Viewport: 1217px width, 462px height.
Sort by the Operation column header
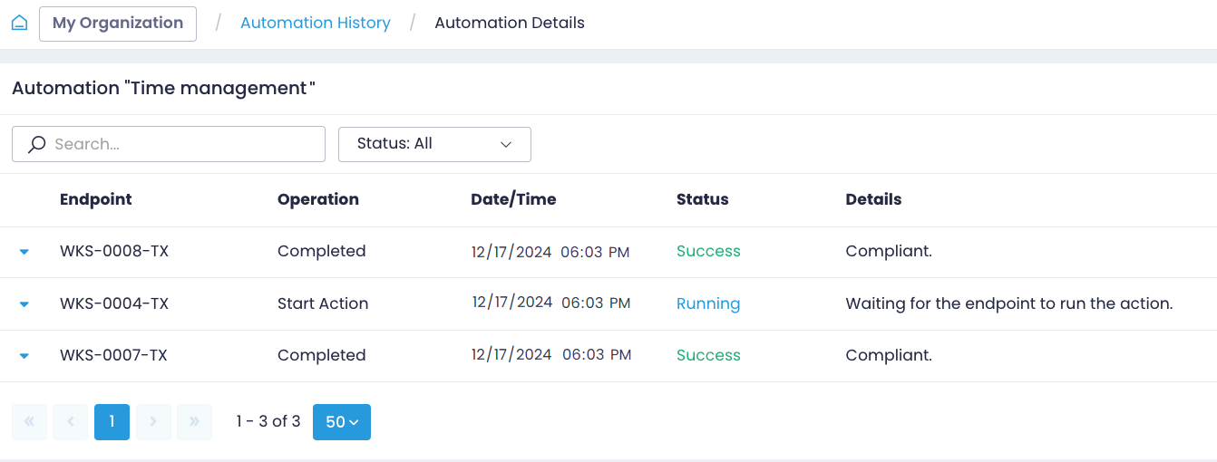coord(318,199)
